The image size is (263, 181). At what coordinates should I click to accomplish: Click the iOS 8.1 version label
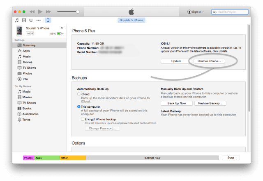tap(166, 44)
